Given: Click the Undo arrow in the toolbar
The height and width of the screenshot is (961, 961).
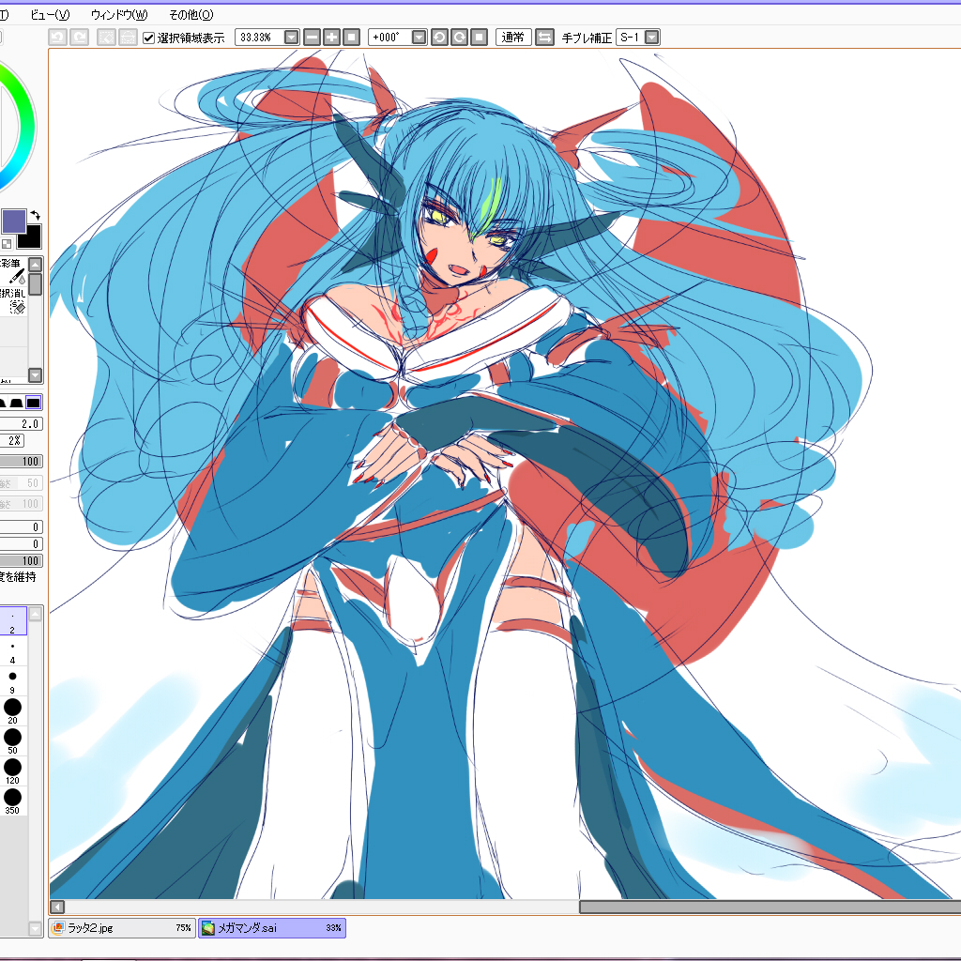Looking at the screenshot, I should coord(57,38).
